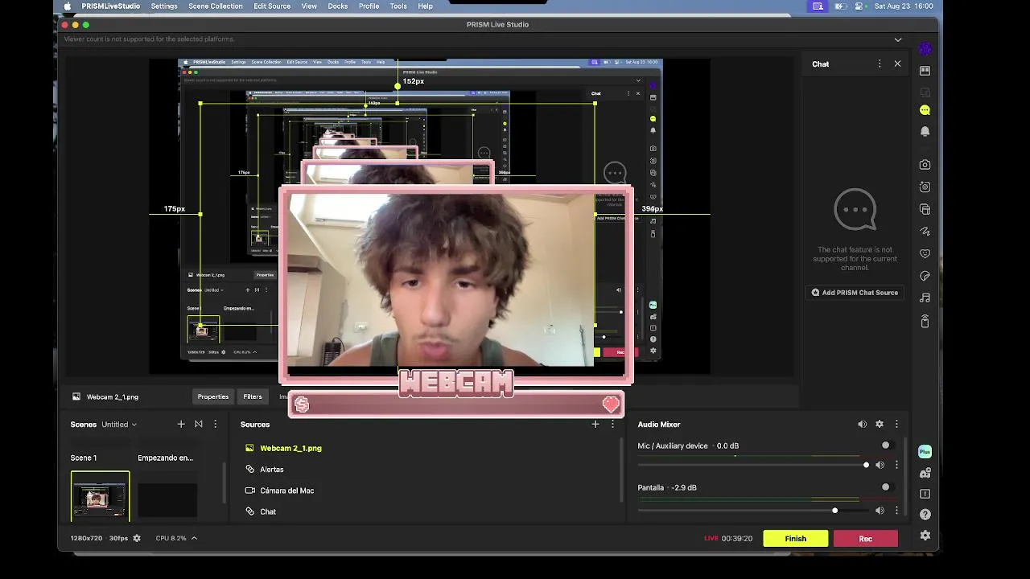Image resolution: width=1030 pixels, height=579 pixels.
Task: Open the settings gear in the bottom sidebar
Action: click(x=925, y=535)
